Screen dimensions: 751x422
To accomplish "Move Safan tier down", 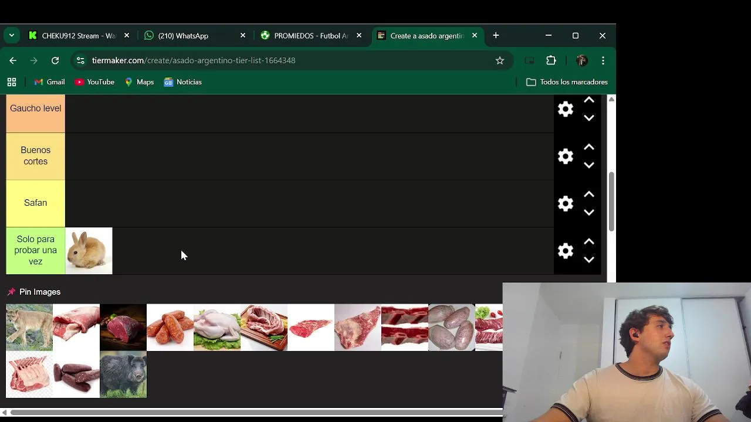I will coord(589,212).
